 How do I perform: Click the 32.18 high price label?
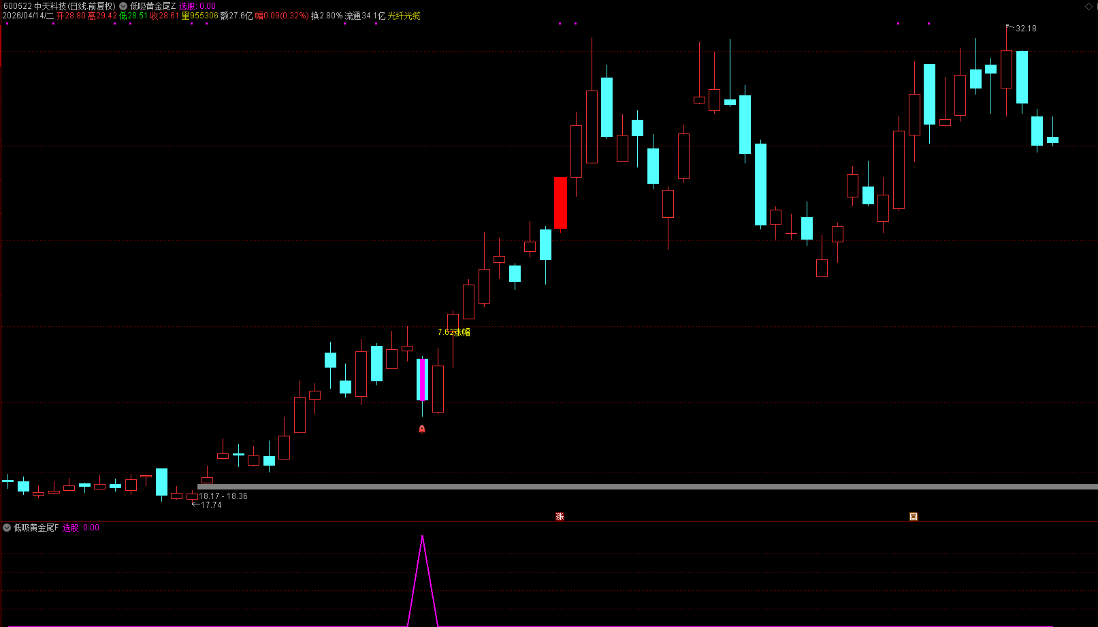point(1026,29)
